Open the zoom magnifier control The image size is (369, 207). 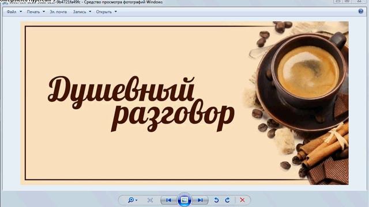[x=131, y=200]
